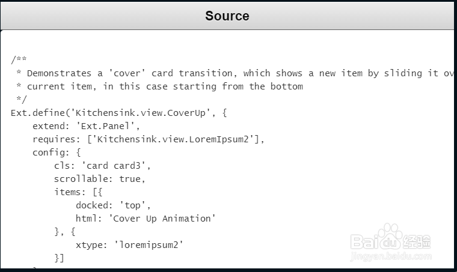Viewport: 457px width, 272px height.
Task: Click the extend: 'Ext.Panel' line
Action: click(85, 126)
